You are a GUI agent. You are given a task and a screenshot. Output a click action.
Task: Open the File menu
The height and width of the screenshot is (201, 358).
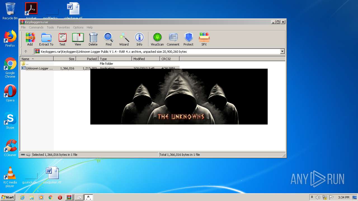pyautogui.click(x=23, y=27)
